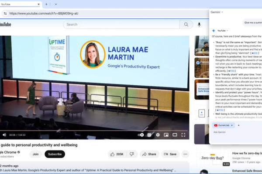Click the Join button
Screen dimensions: 262x174
(35, 154)
